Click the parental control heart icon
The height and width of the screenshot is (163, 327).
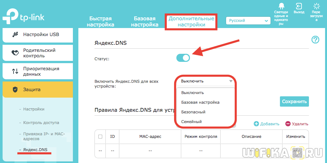click(15, 53)
